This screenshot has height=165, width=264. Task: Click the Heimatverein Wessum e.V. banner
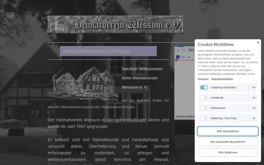point(115,25)
